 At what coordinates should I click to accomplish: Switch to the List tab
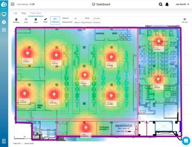pyautogui.click(x=16, y=13)
